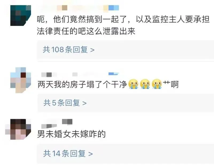This screenshot has height=165, width=214.
Task: Tap the arrow beside 共108条回复
Action: tap(92, 50)
